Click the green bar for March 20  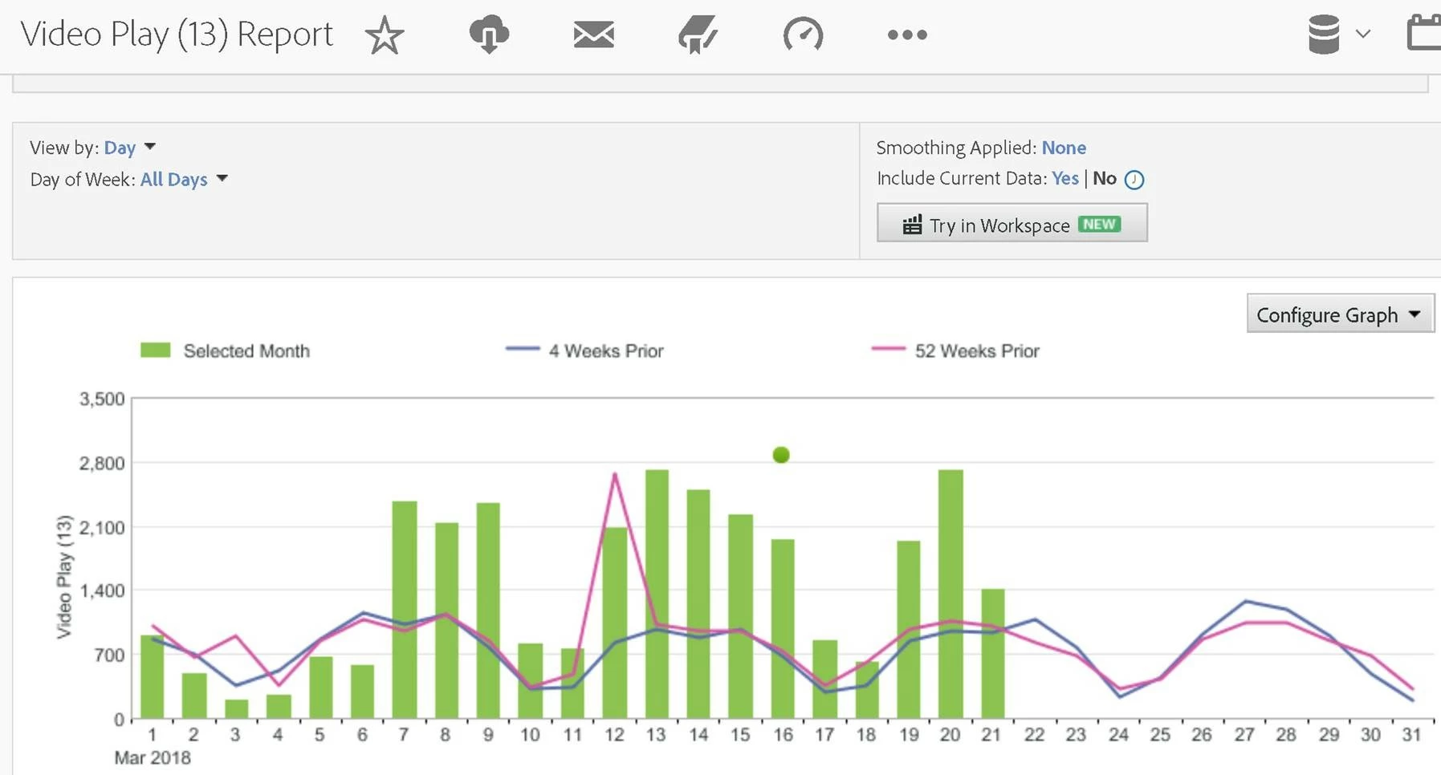click(x=950, y=594)
